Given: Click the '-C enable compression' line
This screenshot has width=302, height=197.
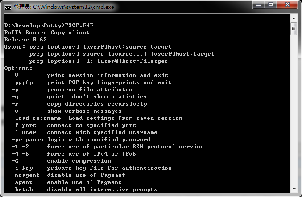Looking at the screenshot, I should pos(62,161).
